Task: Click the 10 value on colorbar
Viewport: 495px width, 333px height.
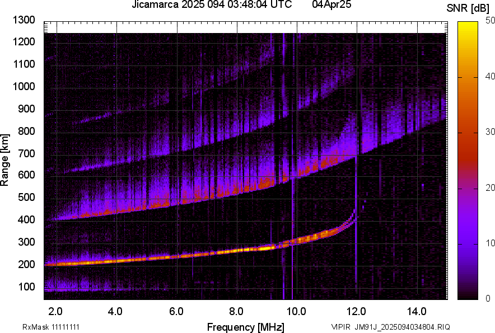Action: (490, 243)
